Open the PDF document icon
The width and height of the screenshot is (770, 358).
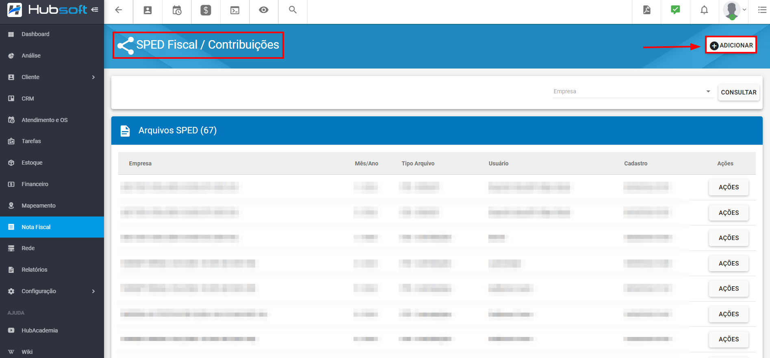(x=647, y=10)
